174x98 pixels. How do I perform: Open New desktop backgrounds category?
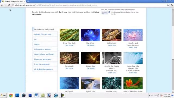(x=45, y=29)
